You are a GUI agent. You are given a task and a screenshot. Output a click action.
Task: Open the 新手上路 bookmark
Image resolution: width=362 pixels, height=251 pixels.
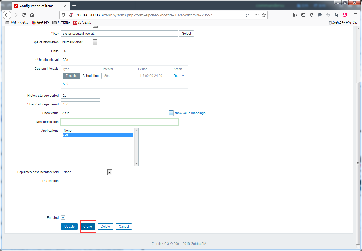pyautogui.click(x=41, y=23)
